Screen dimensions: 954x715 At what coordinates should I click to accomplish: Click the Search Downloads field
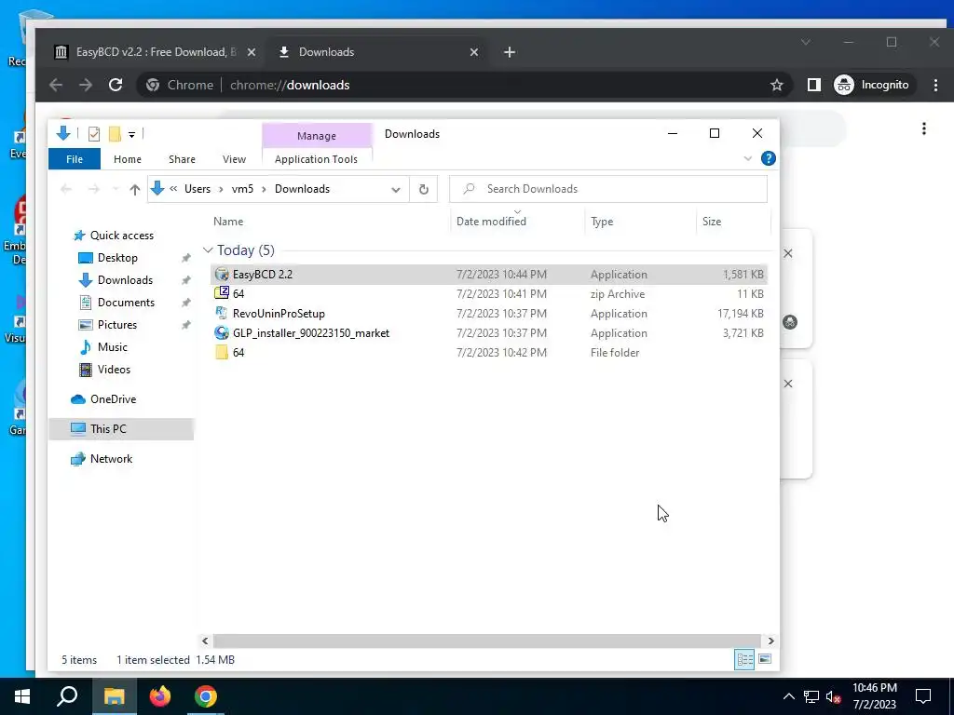pos(608,189)
